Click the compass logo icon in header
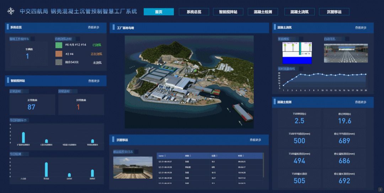Screen dimensions: 384x193 click(x=11, y=11)
